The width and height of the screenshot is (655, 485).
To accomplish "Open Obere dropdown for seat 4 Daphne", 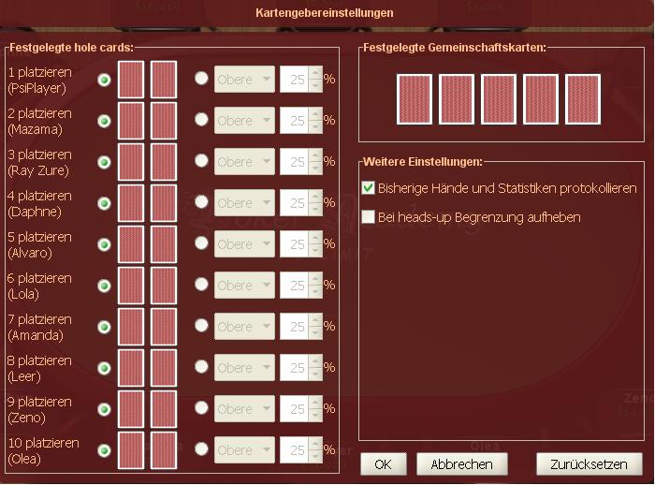I will coord(244,203).
